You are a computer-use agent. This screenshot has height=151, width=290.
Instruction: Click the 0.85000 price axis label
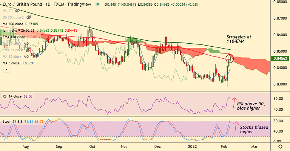point(280,51)
